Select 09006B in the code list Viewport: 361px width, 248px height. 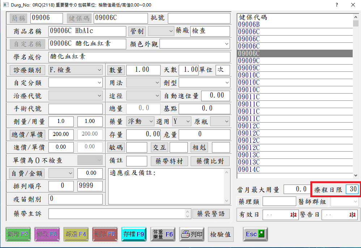click(249, 24)
